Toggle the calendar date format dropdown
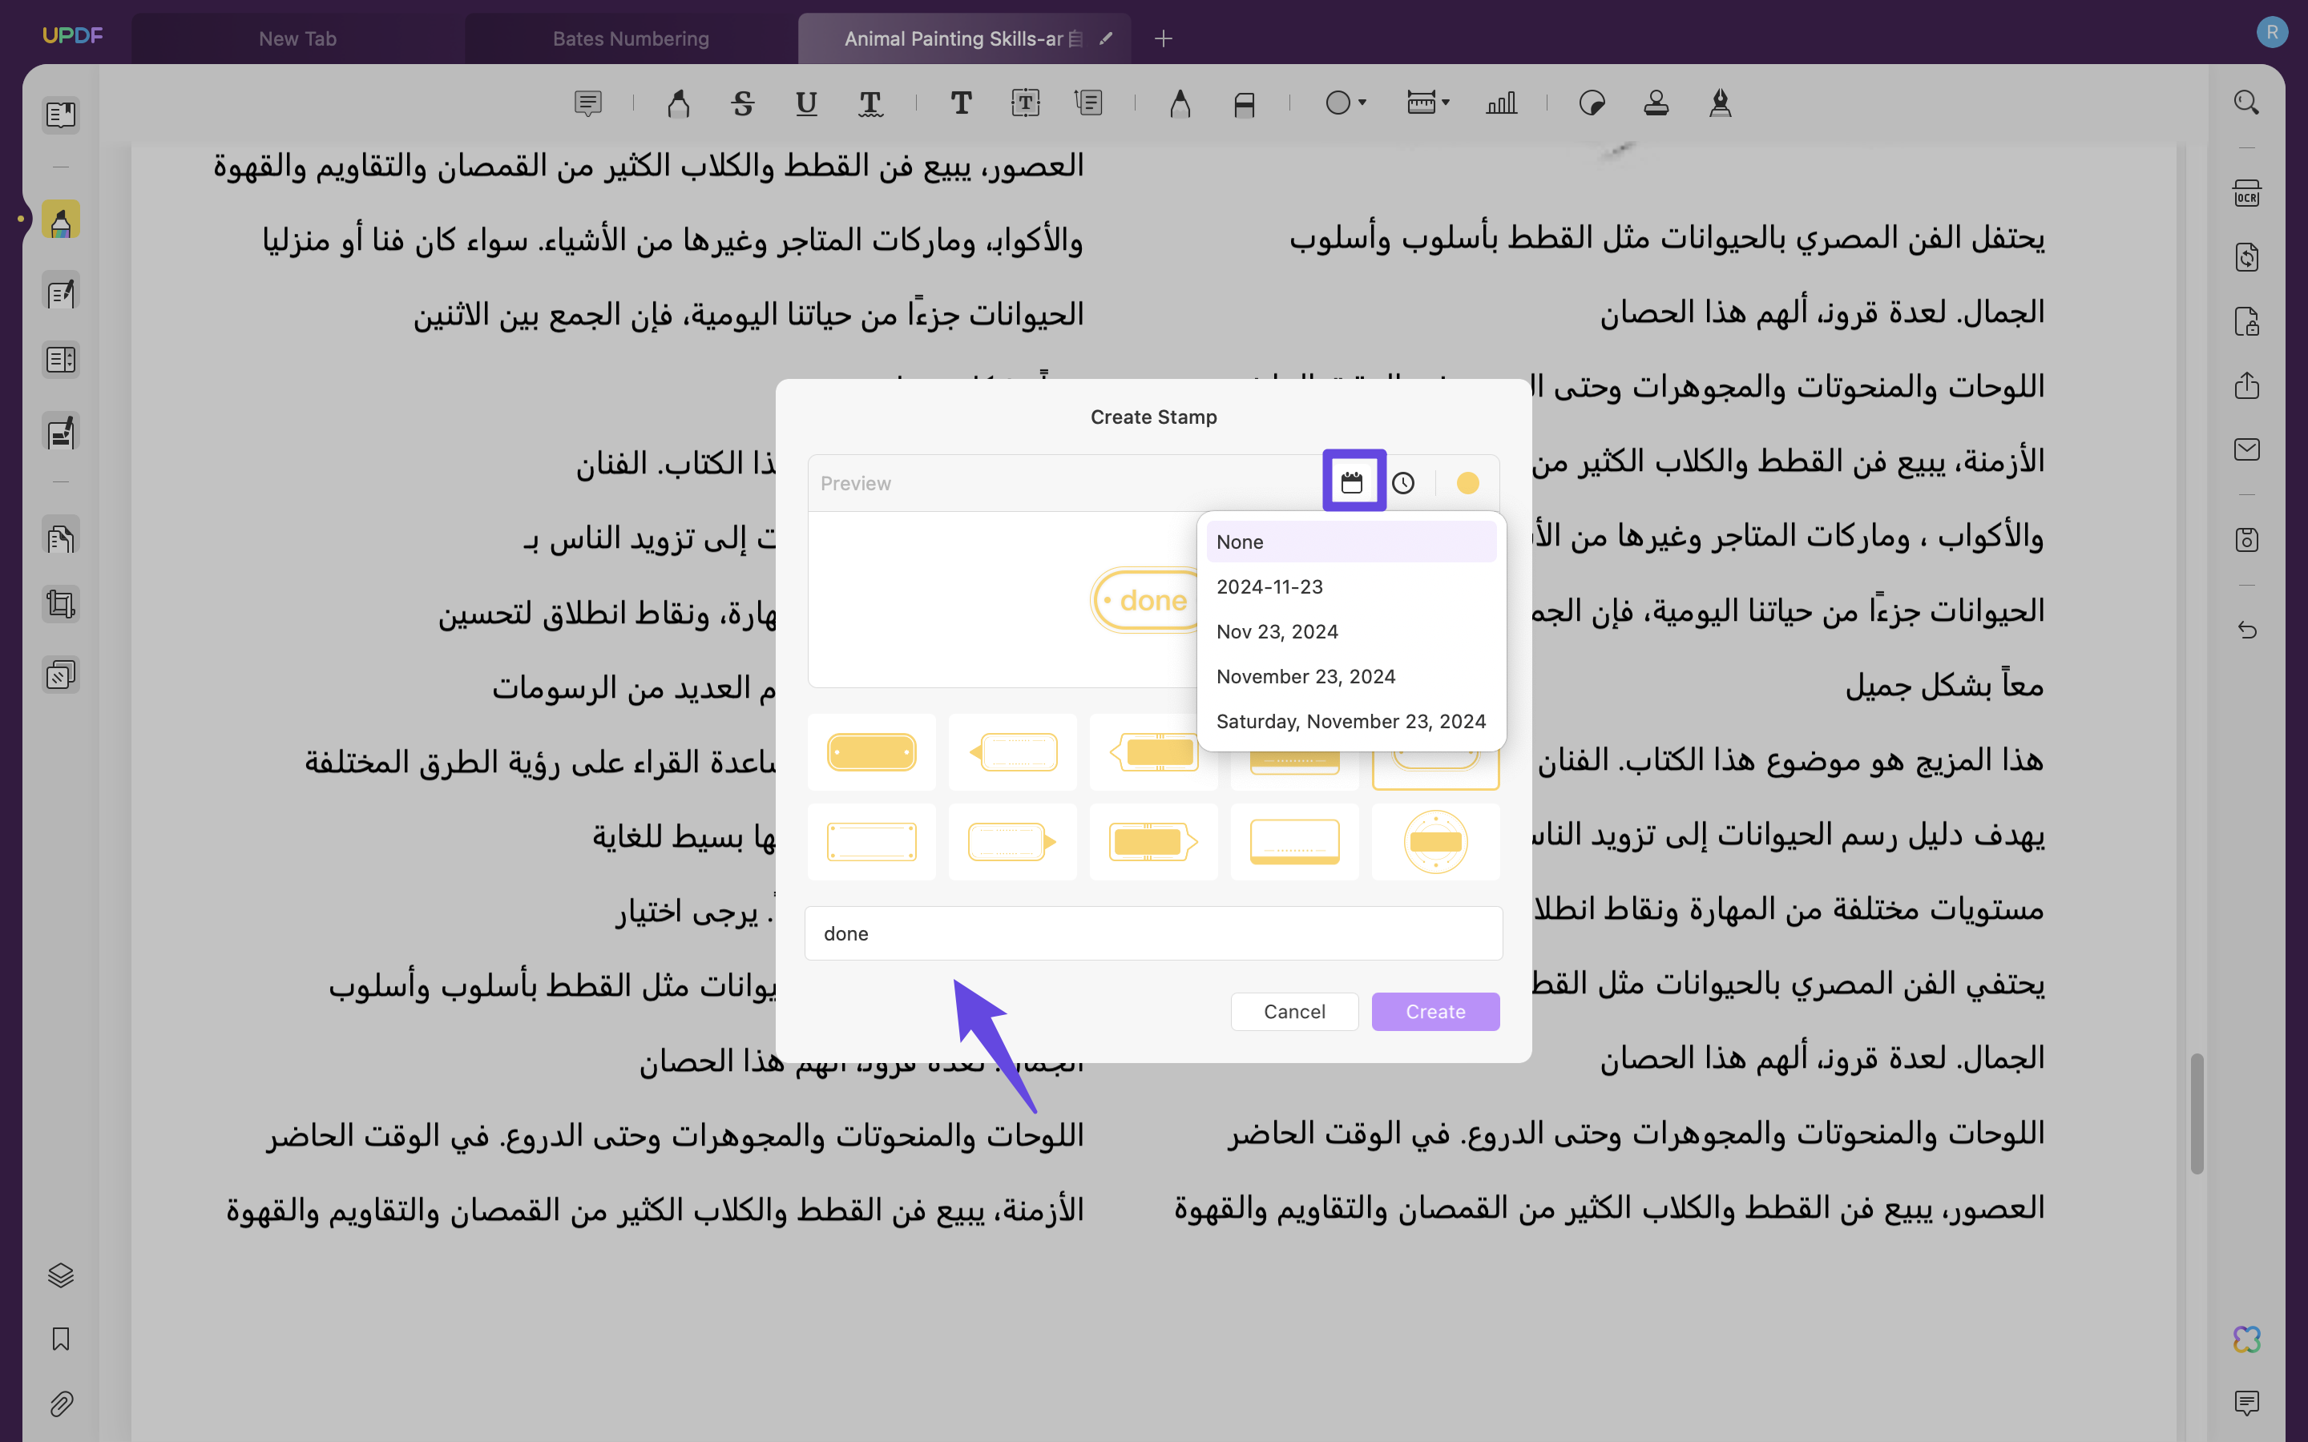Viewport: 2308px width, 1442px height. point(1353,482)
